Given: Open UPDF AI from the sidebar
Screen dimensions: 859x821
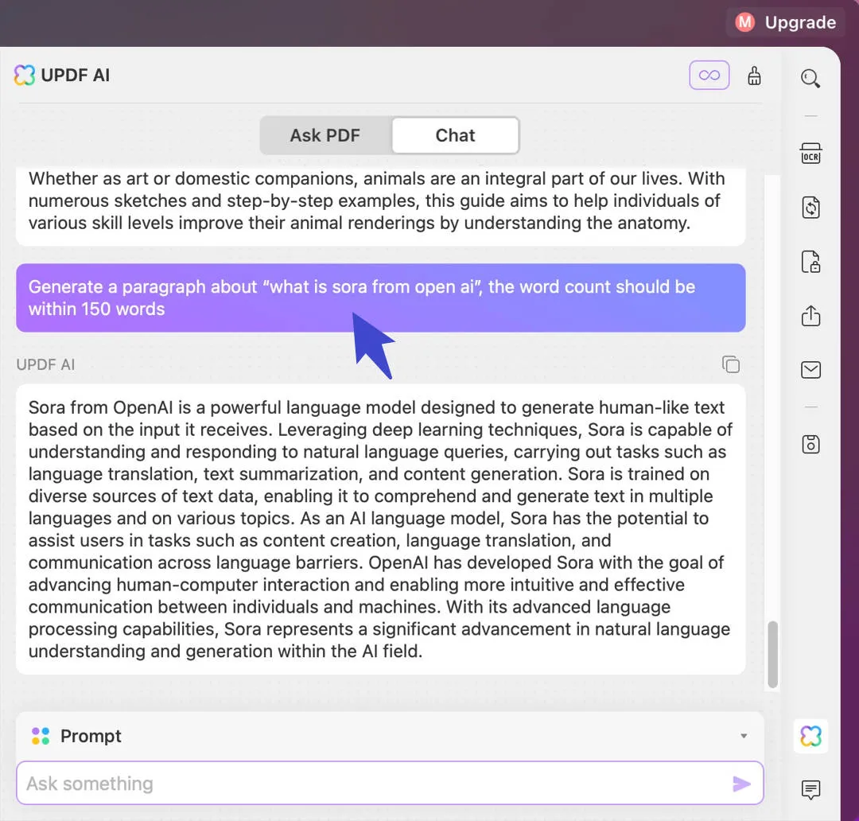Looking at the screenshot, I should (x=810, y=736).
